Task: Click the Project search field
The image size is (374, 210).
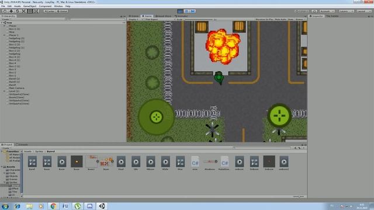Action: [x=262, y=148]
